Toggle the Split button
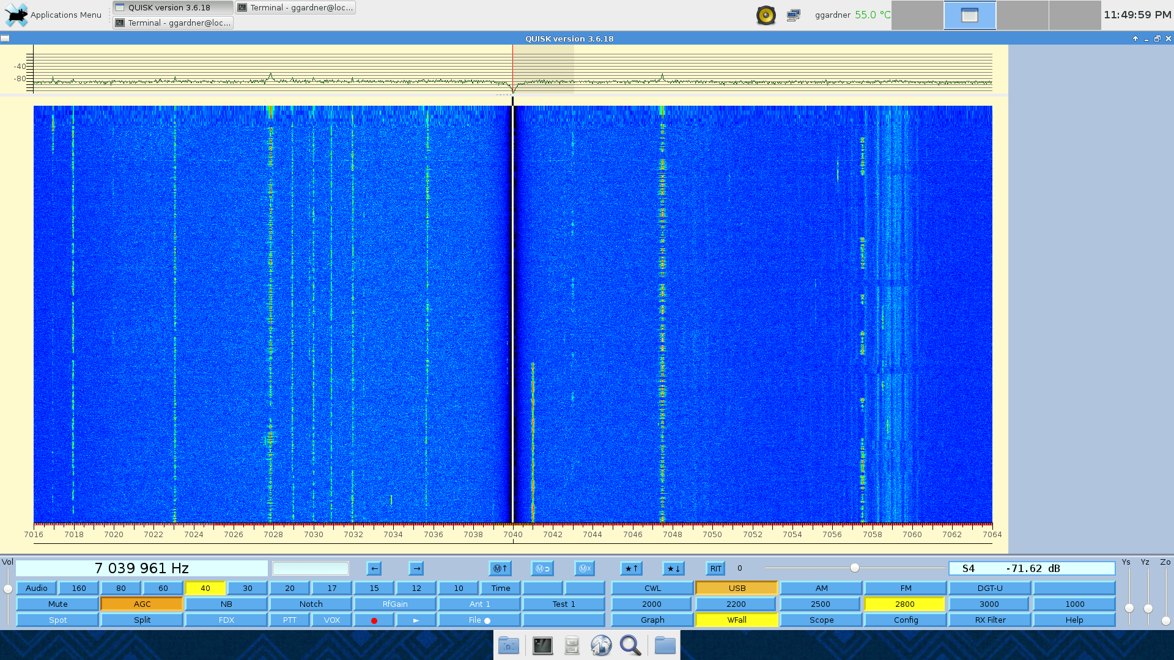The height and width of the screenshot is (660, 1174). click(x=142, y=620)
